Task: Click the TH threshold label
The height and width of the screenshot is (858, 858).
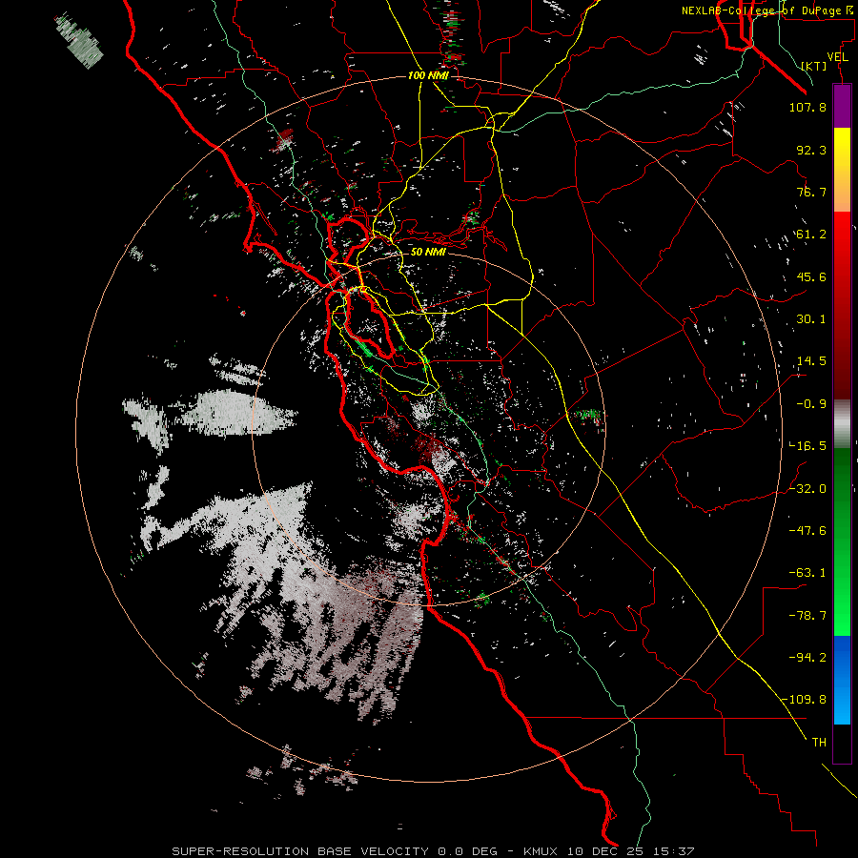Action: (x=819, y=743)
